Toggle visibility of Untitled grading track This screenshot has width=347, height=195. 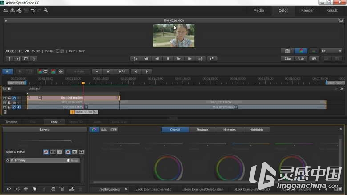coord(14,98)
